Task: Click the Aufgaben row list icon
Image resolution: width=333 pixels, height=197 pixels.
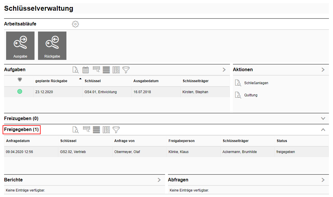Action: coord(106,70)
